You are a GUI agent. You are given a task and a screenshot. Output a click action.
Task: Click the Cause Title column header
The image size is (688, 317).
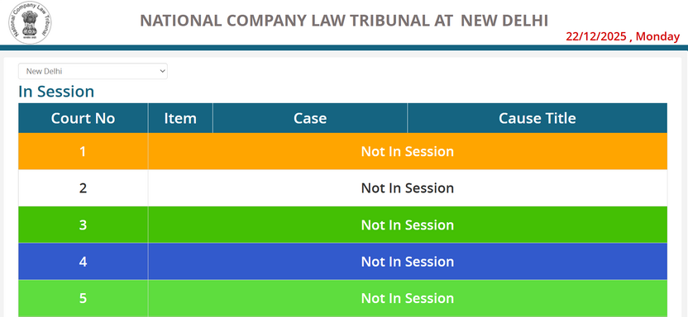537,118
